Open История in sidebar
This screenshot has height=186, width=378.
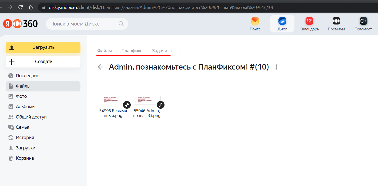tap(43, 138)
